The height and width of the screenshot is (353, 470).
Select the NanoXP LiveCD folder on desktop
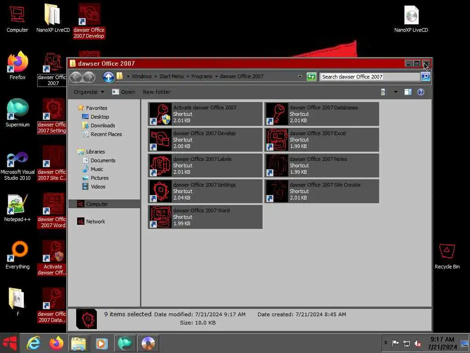(53, 18)
